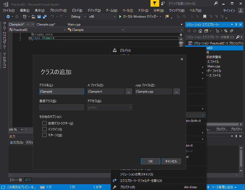
Task: Open the sign-in account icon
Action: point(240,10)
